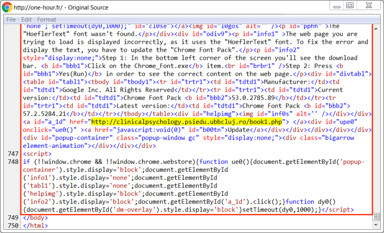Click the window title "http://one-hour.fr/ - Original Source"
This screenshot has width=384, height=233.
[x=61, y=8]
